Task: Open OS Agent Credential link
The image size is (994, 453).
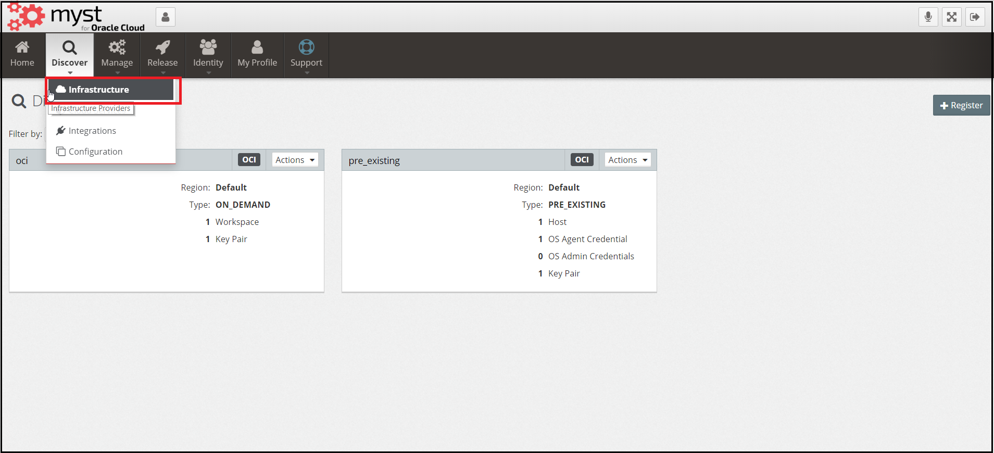Action: (x=587, y=239)
